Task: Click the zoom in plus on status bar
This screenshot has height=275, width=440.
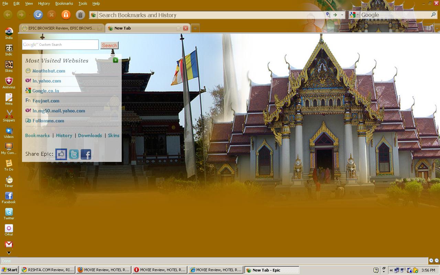Action: click(x=431, y=261)
